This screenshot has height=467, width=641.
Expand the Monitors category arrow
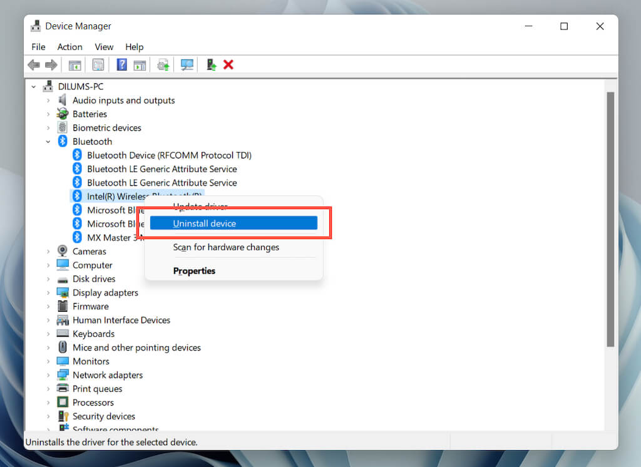[x=48, y=361]
